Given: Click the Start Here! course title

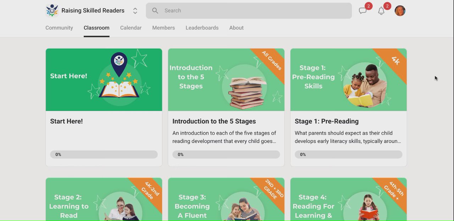Looking at the screenshot, I should click(x=66, y=121).
